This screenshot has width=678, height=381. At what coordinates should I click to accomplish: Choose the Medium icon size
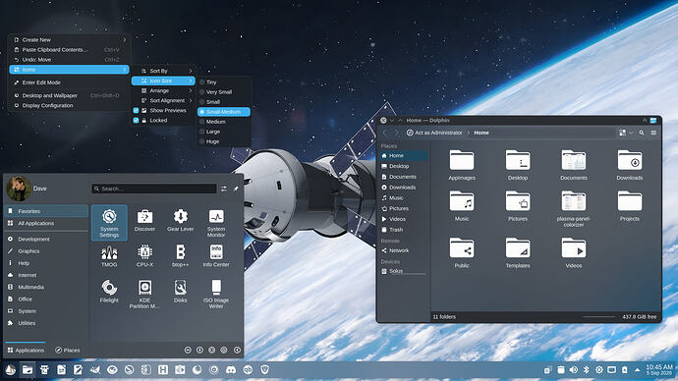[224, 122]
